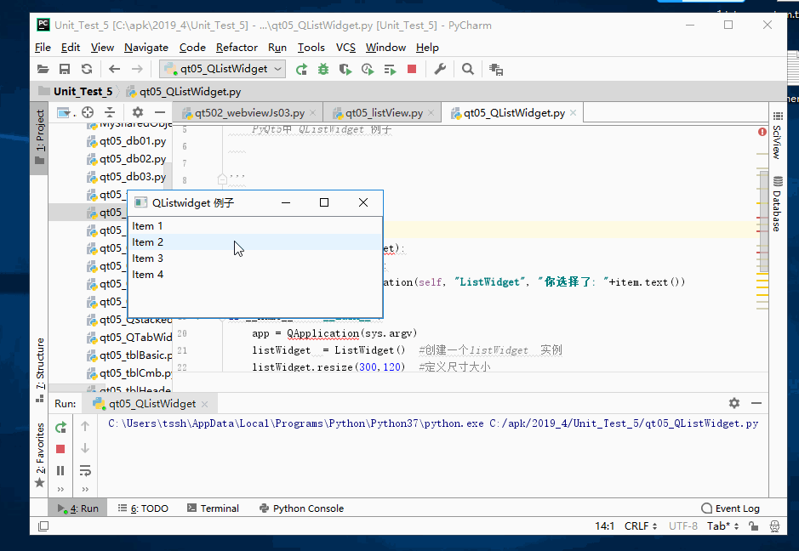
Task: Start debugging with the bug icon
Action: click(323, 69)
